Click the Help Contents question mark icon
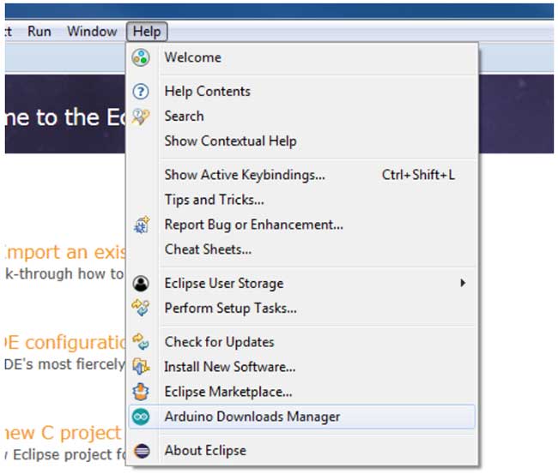The image size is (558, 474). [142, 92]
